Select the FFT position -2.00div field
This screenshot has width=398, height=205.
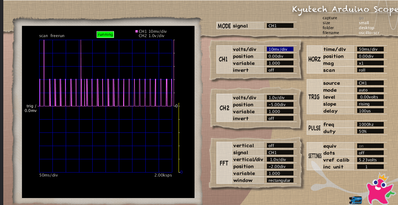click(280, 167)
